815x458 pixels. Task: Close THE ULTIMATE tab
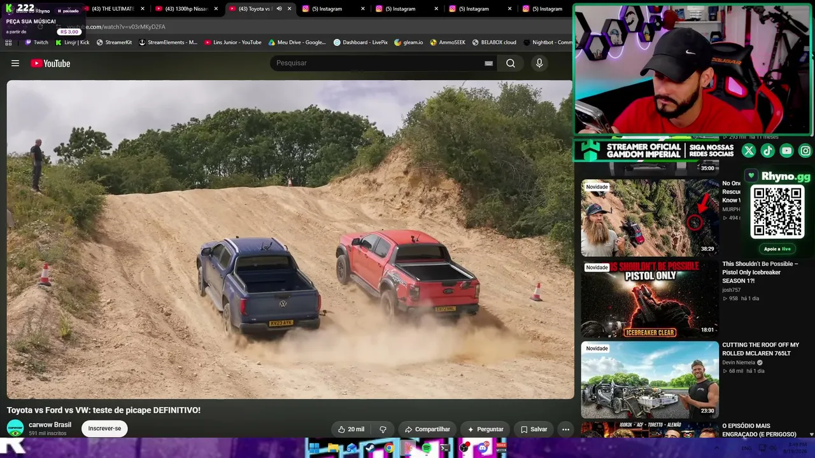tap(143, 9)
